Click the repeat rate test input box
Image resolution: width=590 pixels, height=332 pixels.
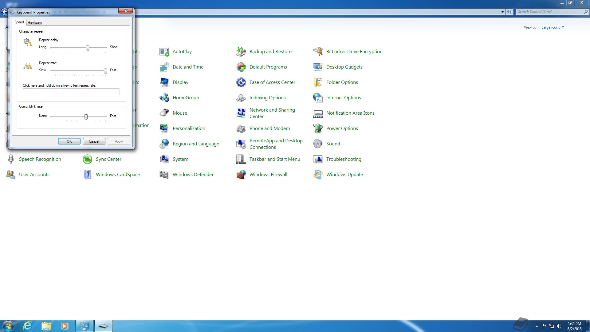[71, 92]
